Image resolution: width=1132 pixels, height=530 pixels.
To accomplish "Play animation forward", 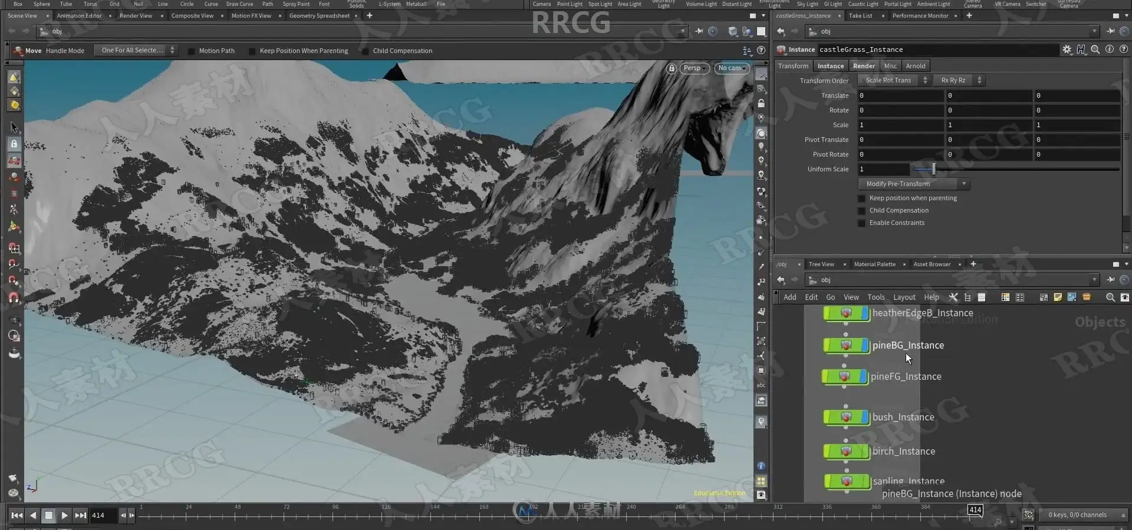I will (x=65, y=515).
